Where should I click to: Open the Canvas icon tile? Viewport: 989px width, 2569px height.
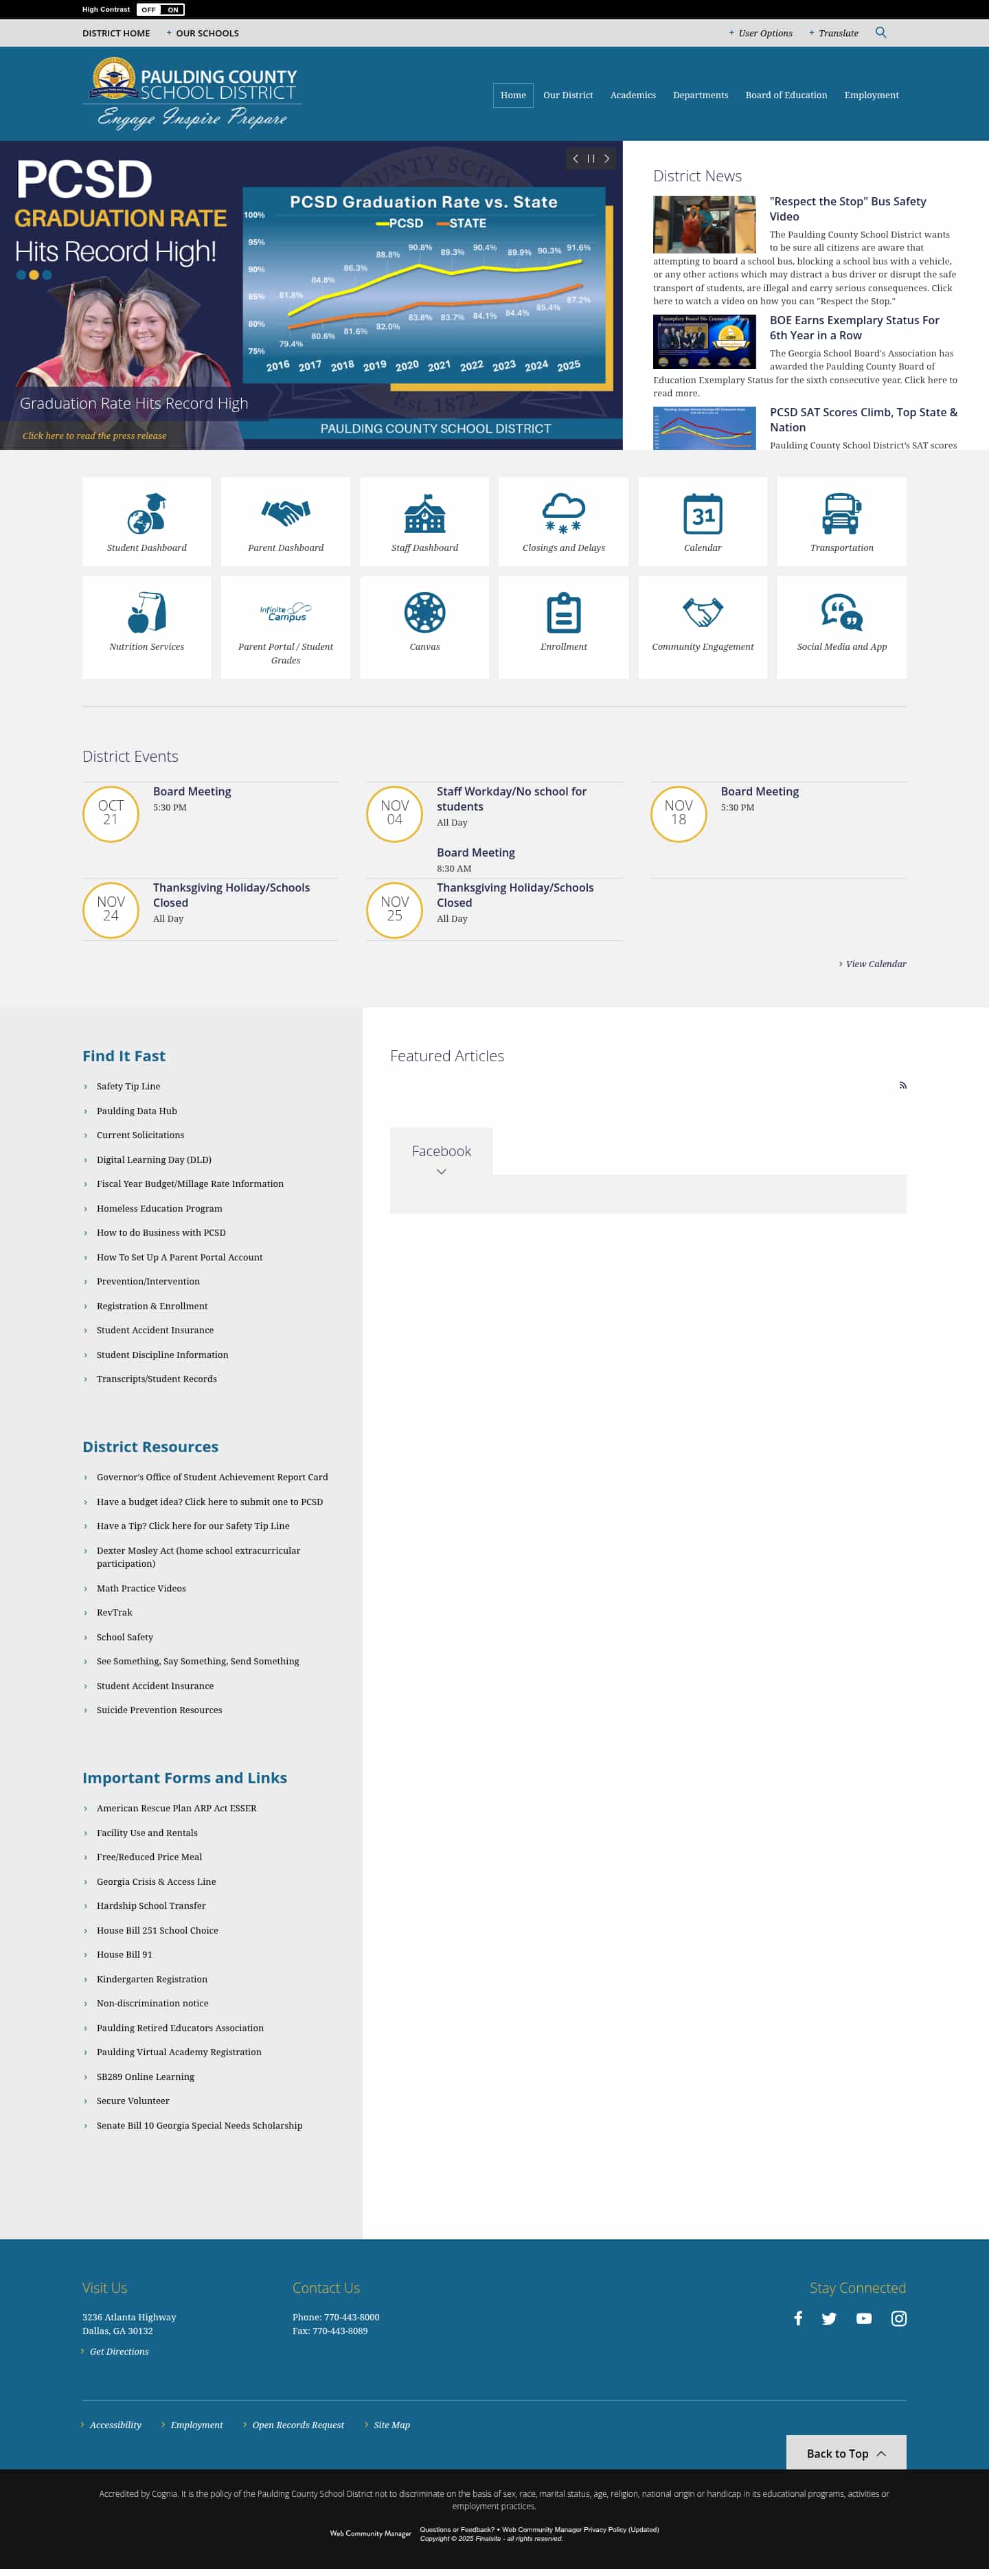(x=424, y=627)
